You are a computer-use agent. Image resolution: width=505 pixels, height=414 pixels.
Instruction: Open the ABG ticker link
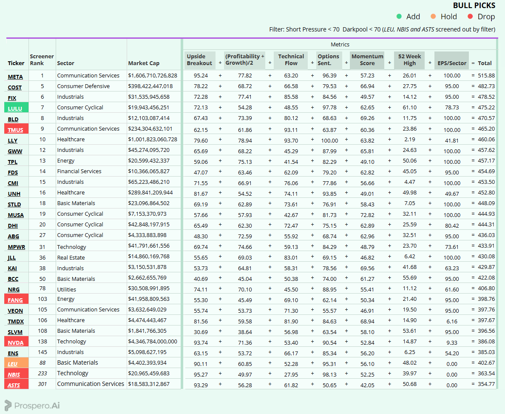(x=13, y=236)
